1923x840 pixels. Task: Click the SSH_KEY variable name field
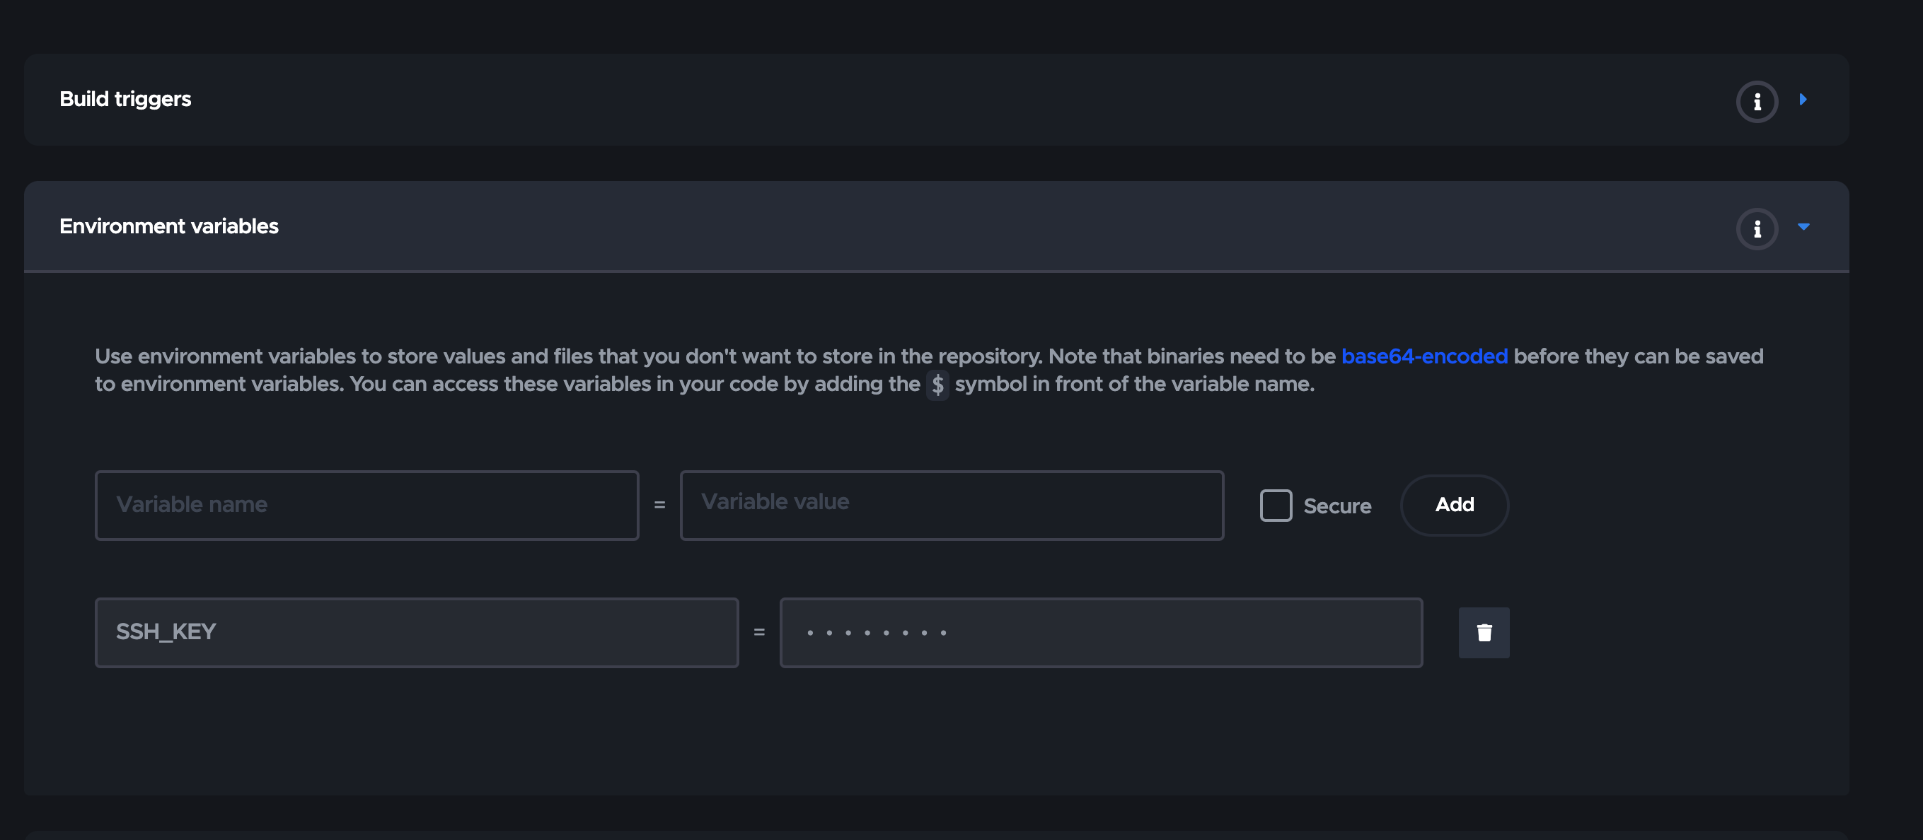pyautogui.click(x=416, y=633)
